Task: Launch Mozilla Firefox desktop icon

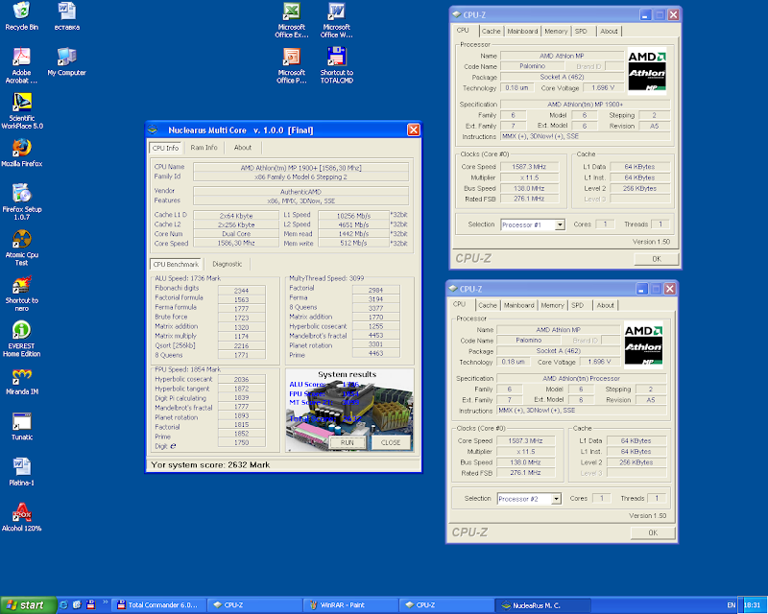Action: [x=21, y=153]
